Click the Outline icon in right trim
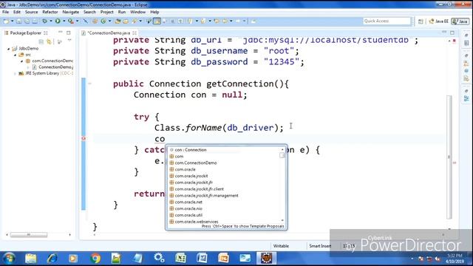This screenshot has width=473, height=266. tap(466, 98)
